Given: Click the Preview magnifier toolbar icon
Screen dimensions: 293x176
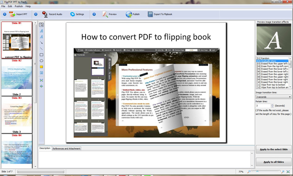Looking at the screenshot, I should pos(105,14).
